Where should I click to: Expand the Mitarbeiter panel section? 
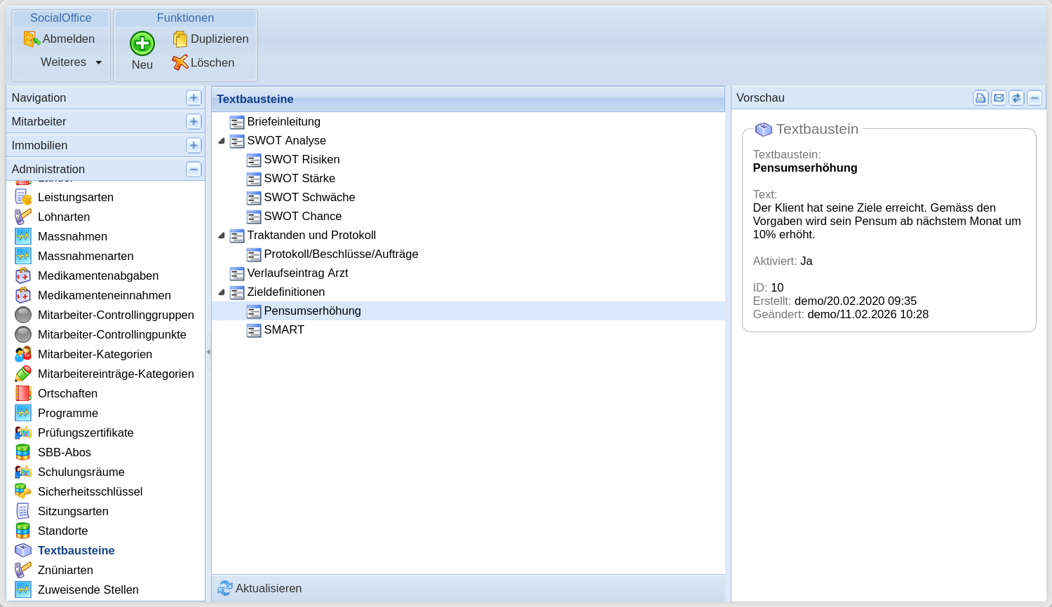pyautogui.click(x=194, y=122)
